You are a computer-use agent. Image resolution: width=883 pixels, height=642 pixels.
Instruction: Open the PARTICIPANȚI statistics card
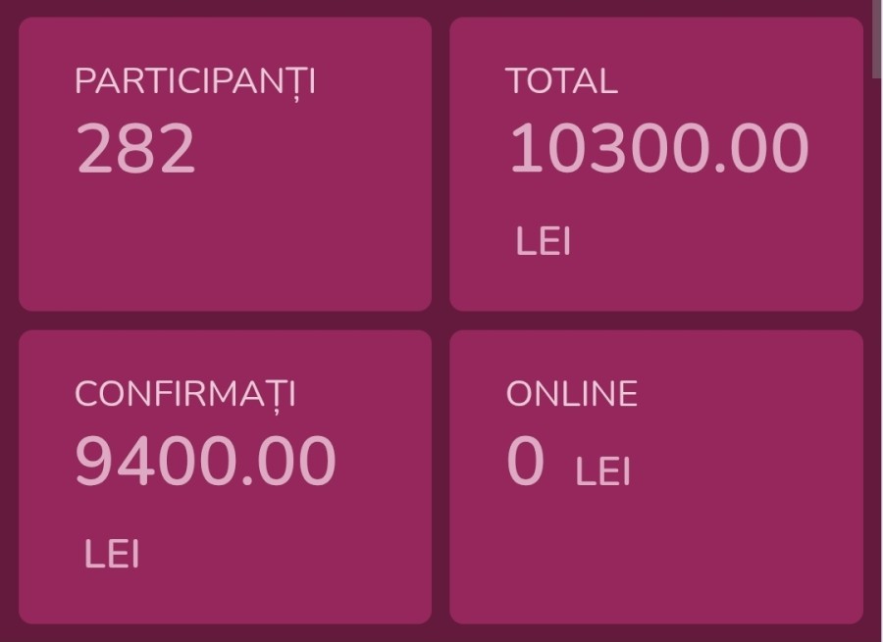[225, 162]
